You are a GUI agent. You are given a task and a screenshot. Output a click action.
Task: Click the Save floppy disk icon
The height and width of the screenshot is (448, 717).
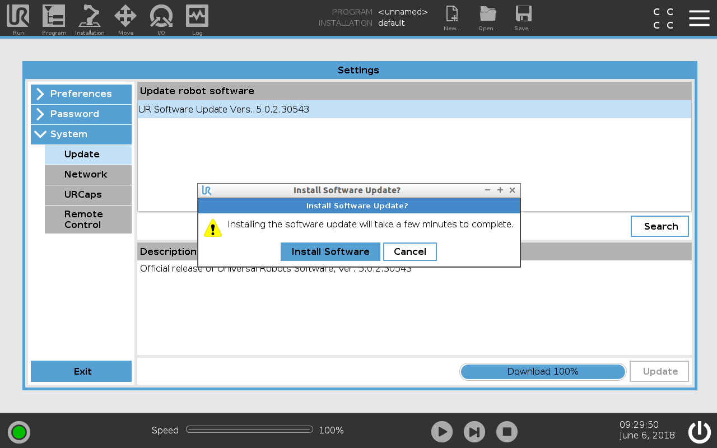(523, 16)
